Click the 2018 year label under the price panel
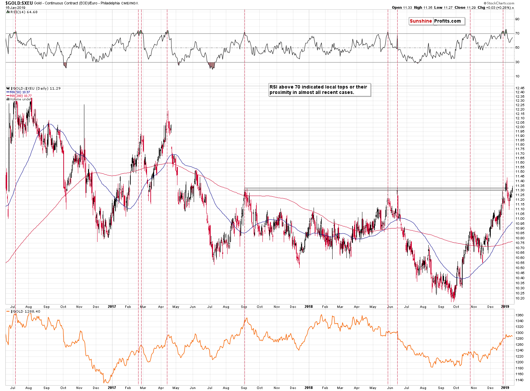The width and height of the screenshot is (530, 391). click(x=309, y=307)
